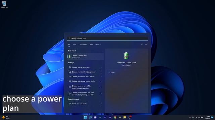Expand chevron for Choose your desktop background
215x120 pixels.
coord(101,72)
